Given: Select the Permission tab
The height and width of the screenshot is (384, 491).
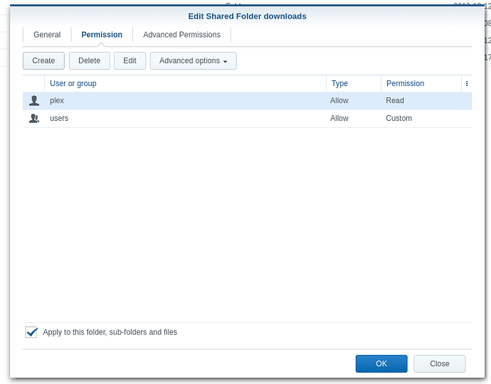Looking at the screenshot, I should click(x=102, y=35).
